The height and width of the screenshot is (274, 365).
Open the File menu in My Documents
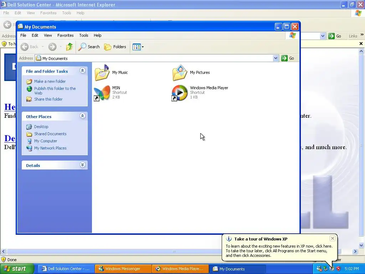[x=23, y=35]
